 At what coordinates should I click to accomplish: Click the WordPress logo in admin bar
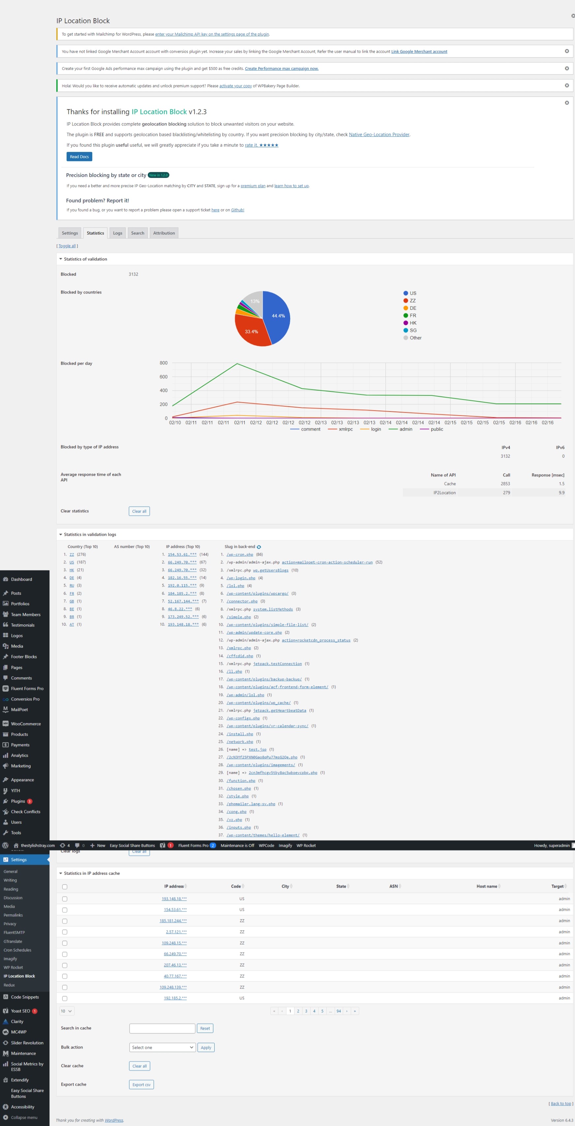[5, 845]
